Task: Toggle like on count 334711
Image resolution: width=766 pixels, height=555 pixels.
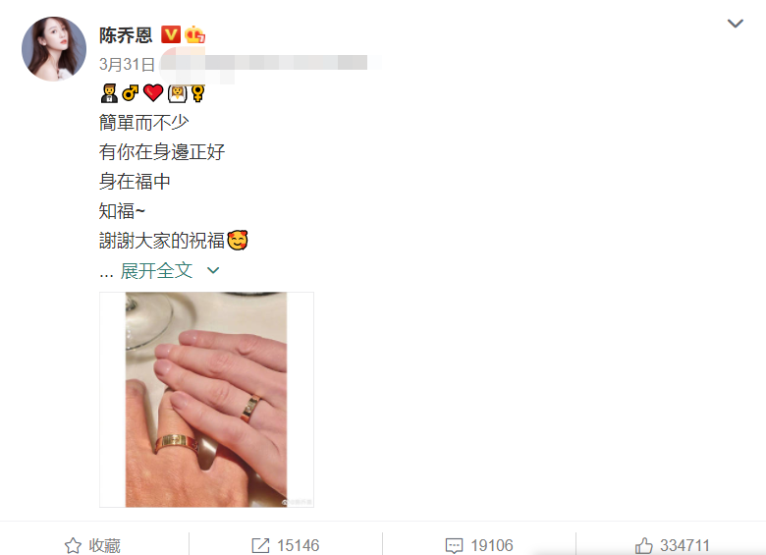Action: pyautogui.click(x=672, y=545)
